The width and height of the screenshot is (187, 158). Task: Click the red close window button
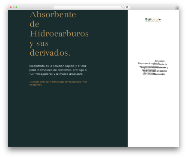(11, 7)
